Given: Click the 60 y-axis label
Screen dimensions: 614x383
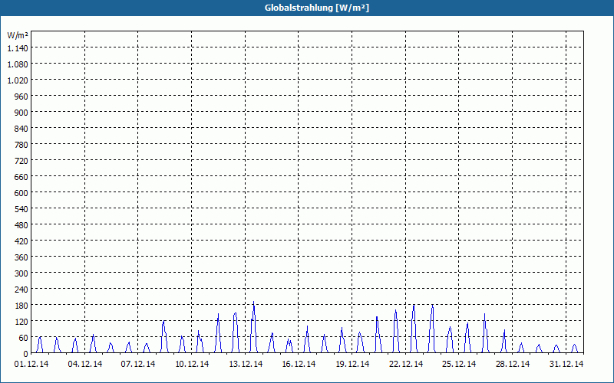Looking at the screenshot, I should (x=24, y=338).
